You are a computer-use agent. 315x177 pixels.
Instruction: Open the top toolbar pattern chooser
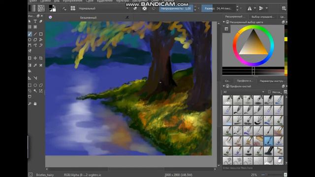[x=41, y=8]
